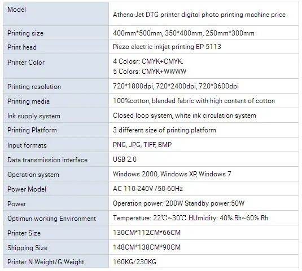This screenshot has width=302, height=271.
Task: Select 'Operation power: 200W Standby power:50W'
Action: click(179, 203)
